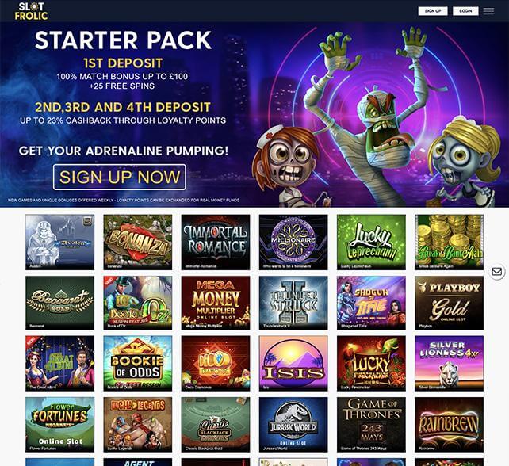The image size is (509, 466).
Task: Open the Silver Lioness 4x tile
Action: pos(450,363)
